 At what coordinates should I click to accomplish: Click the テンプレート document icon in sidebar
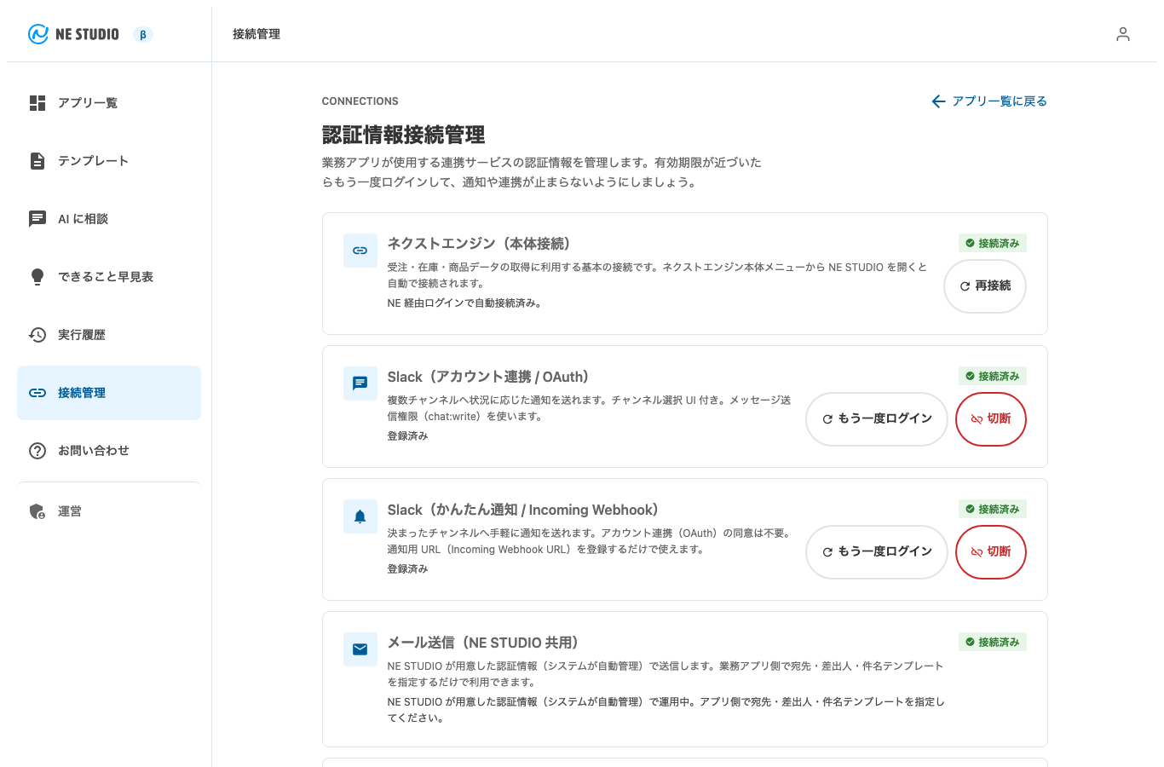37,161
